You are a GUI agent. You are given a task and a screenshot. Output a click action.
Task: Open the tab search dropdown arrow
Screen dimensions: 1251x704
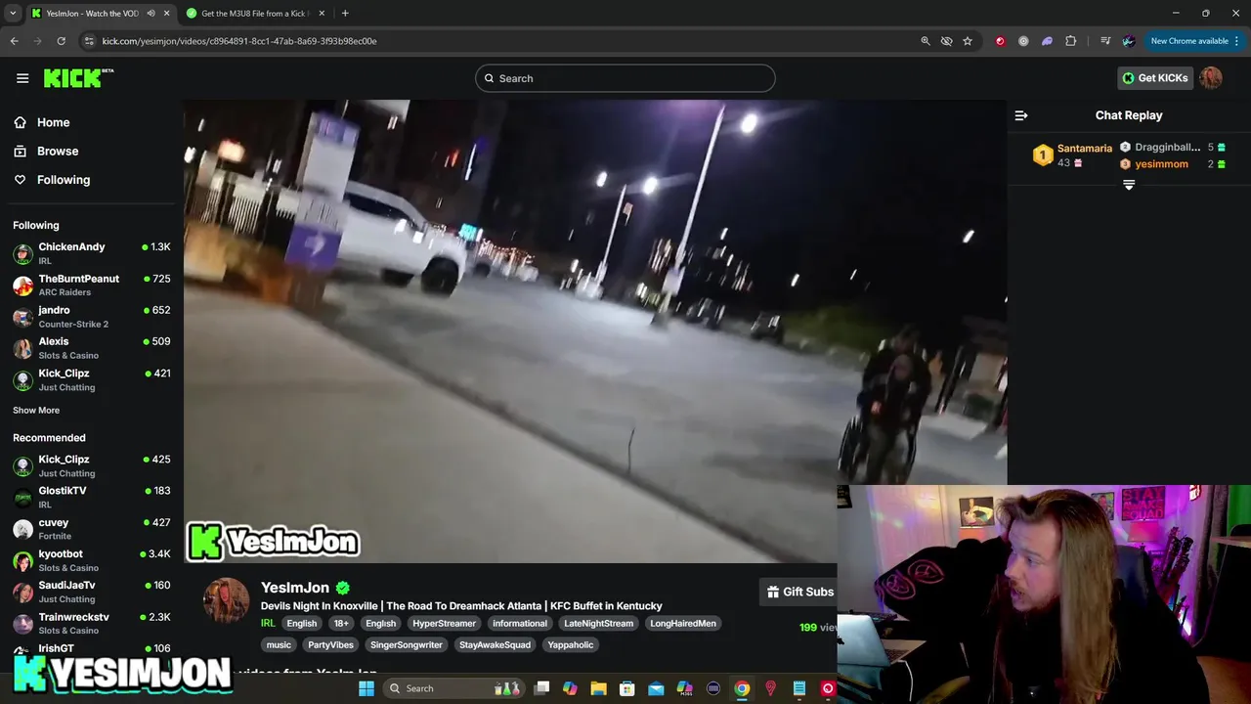coord(13,14)
